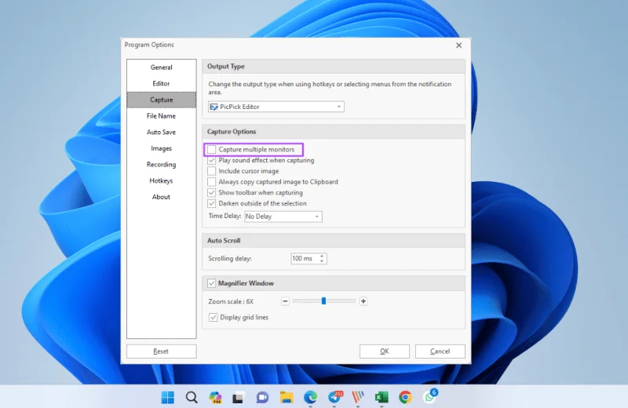
Task: Close the Program Options dialog
Action: tap(459, 46)
